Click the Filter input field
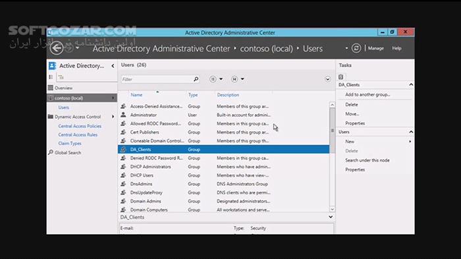This screenshot has width=461, height=259. pyautogui.click(x=157, y=79)
